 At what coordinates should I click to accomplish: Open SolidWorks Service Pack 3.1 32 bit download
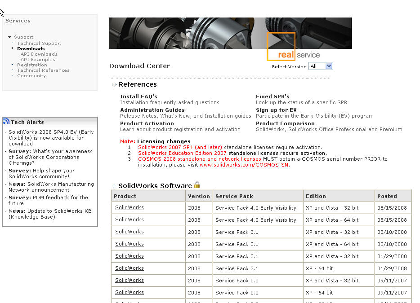click(130, 232)
